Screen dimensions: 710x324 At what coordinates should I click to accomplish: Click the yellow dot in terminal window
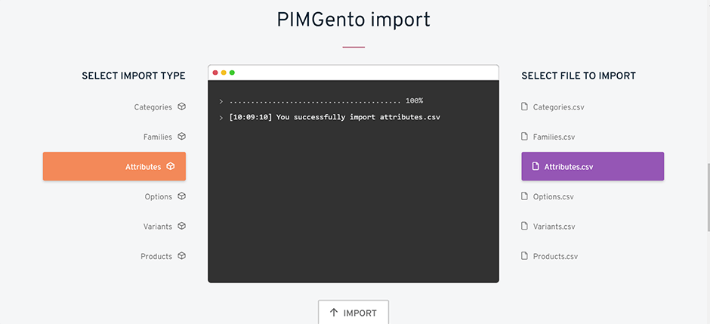point(224,73)
